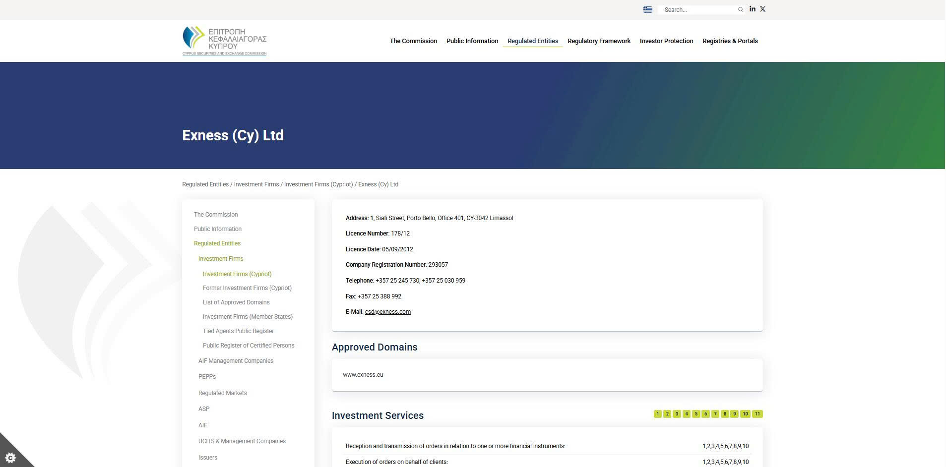Click the Fax +357 25 388 992 line
Screen dimensions: 946x467
pos(374,296)
